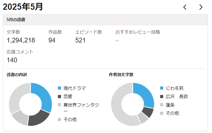The image size is (212, 133).
Task: Click the 応援コメント value 140
Action: 12,60
